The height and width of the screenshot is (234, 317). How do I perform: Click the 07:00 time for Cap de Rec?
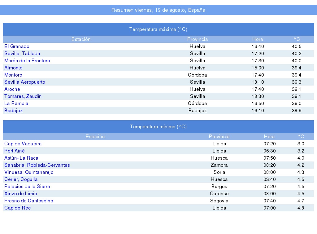tap(270, 208)
